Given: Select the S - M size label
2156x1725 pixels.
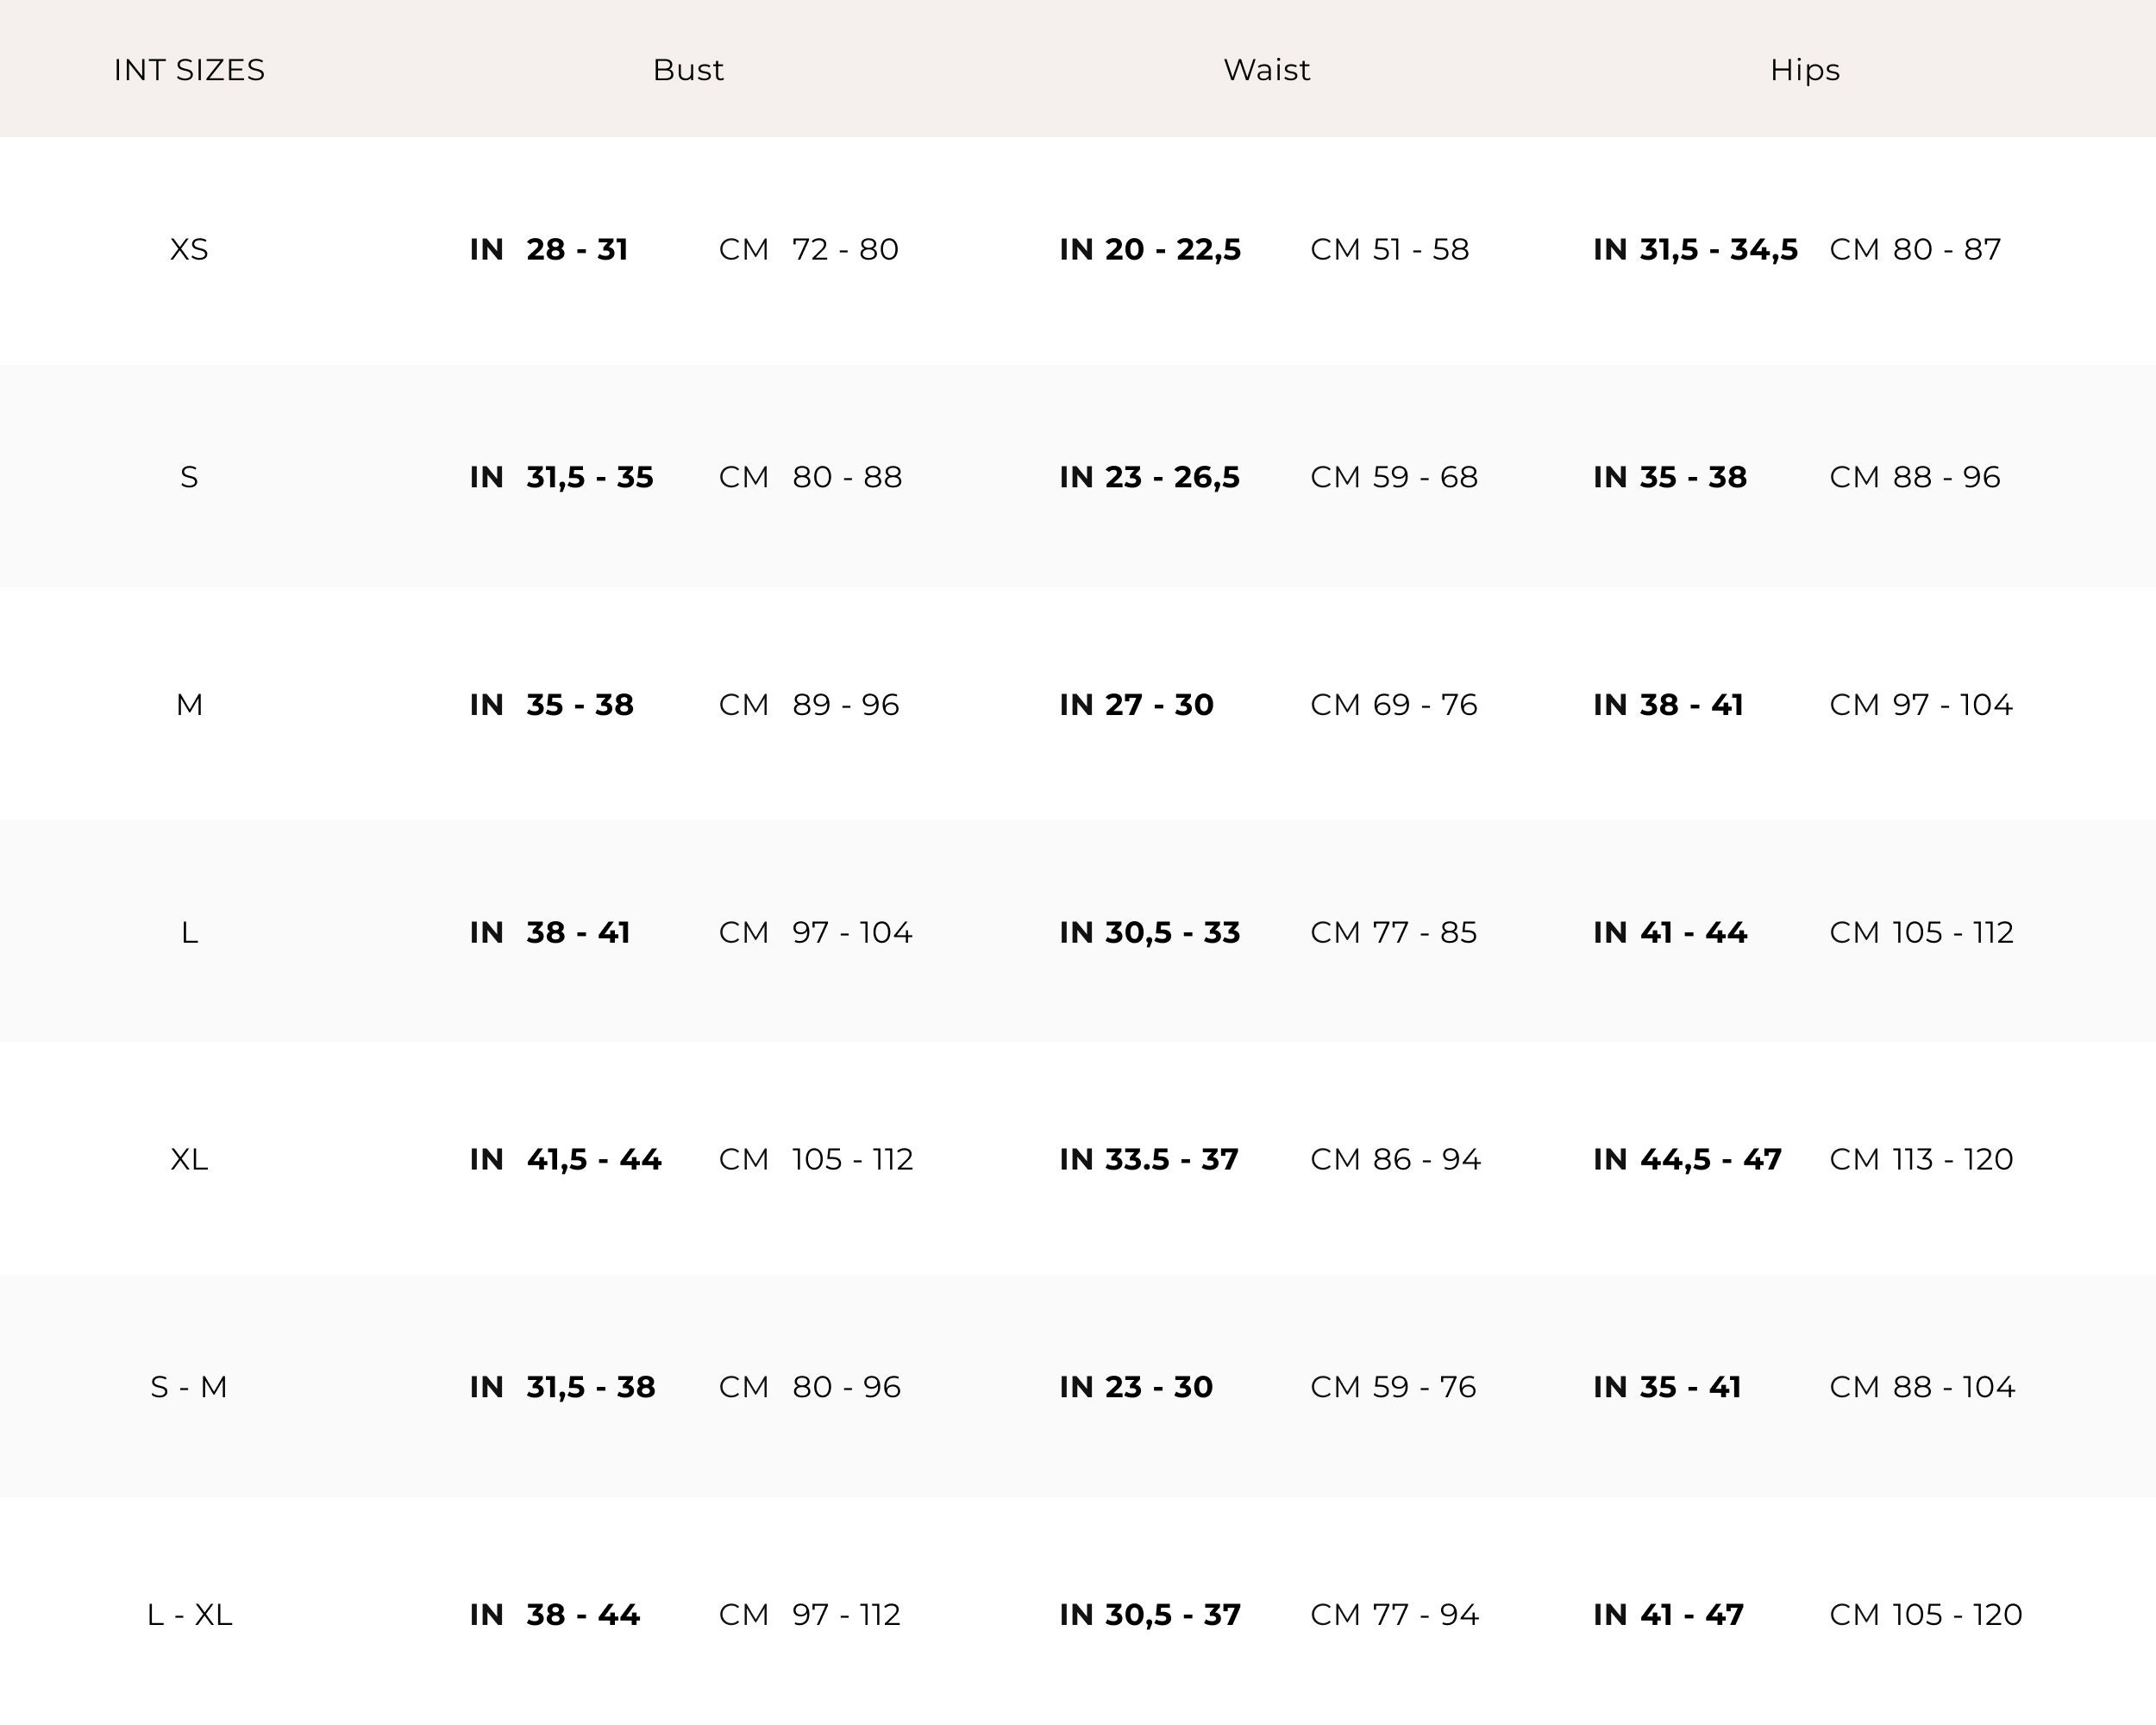Looking at the screenshot, I should pyautogui.click(x=189, y=1387).
